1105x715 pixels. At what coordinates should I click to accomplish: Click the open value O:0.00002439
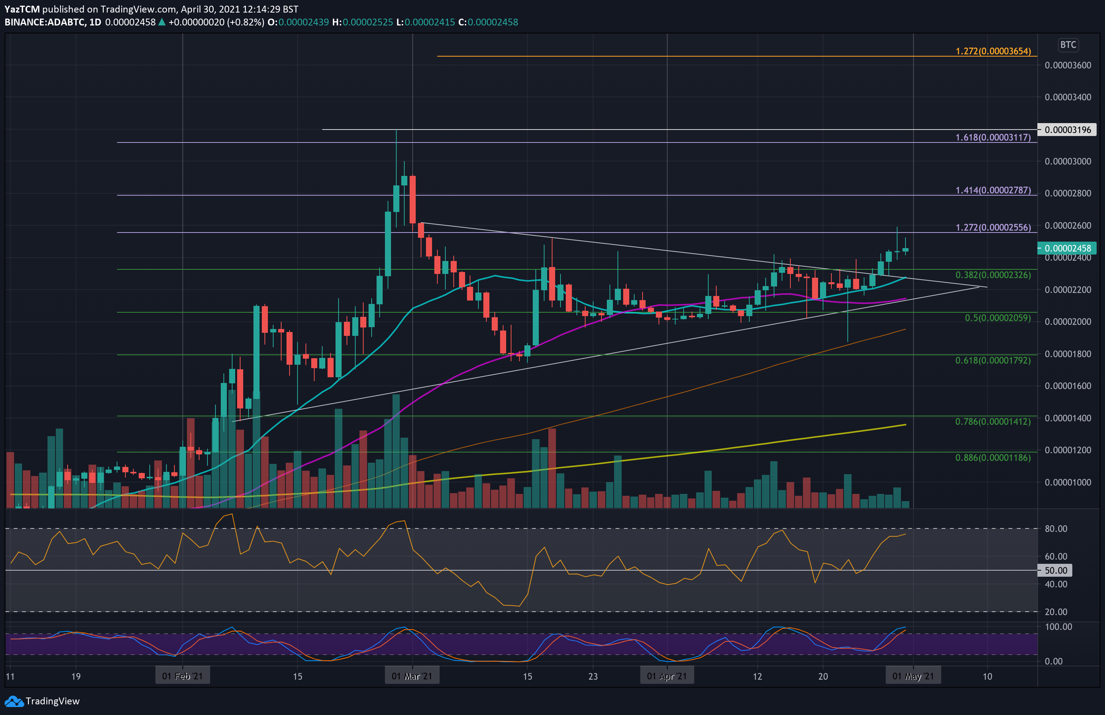point(298,22)
